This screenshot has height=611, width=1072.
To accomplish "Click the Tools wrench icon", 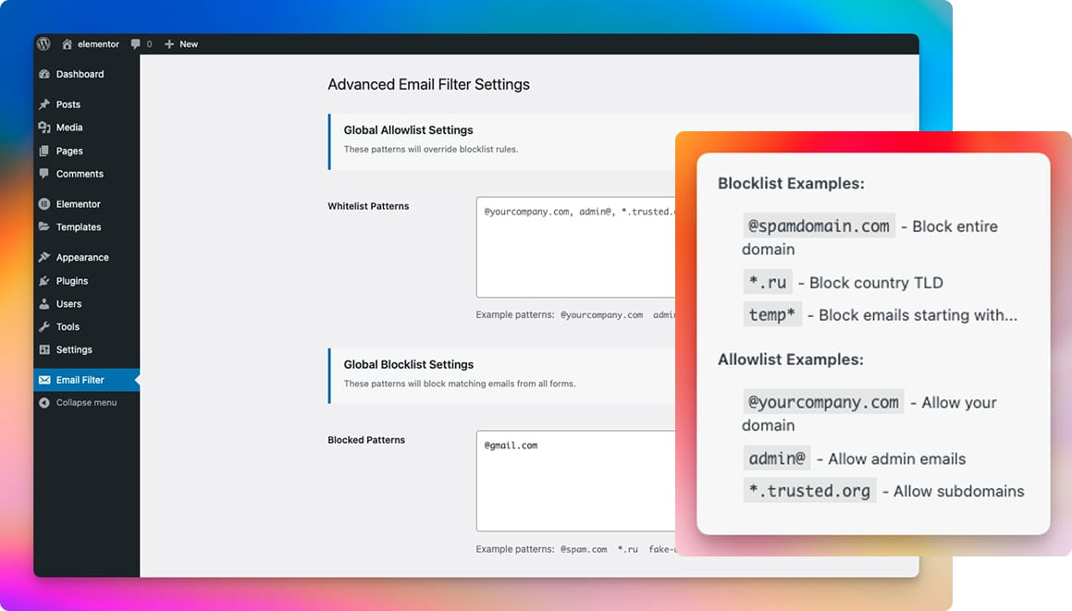I will (x=44, y=327).
